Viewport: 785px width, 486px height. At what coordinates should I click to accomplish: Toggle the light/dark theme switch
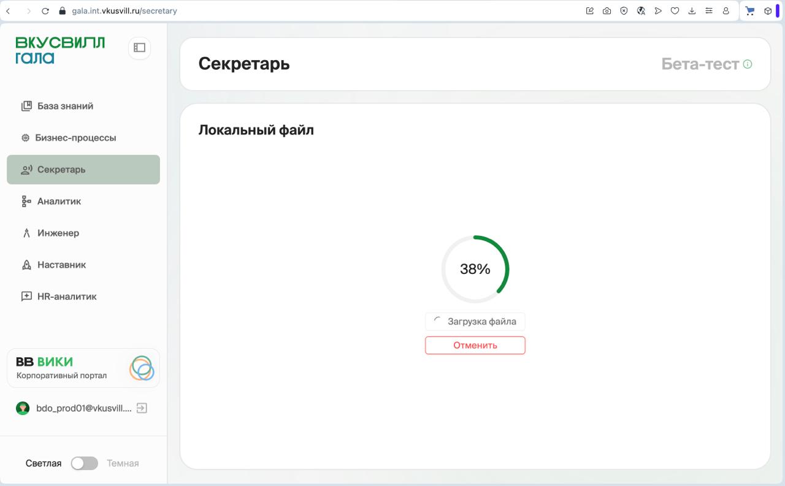click(x=85, y=463)
